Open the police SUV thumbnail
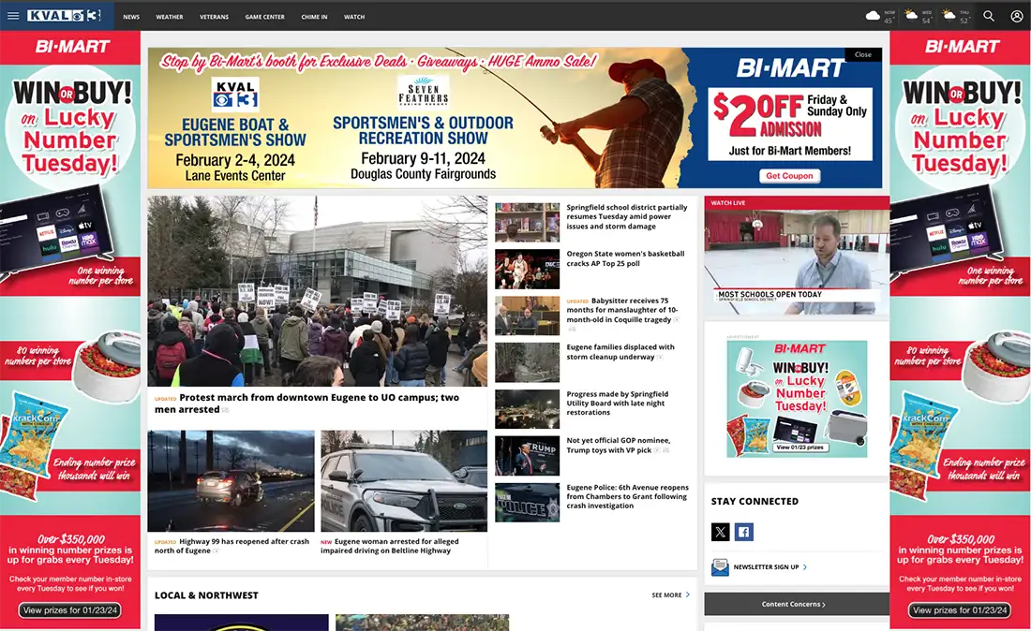The height and width of the screenshot is (631, 1031). pos(404,480)
